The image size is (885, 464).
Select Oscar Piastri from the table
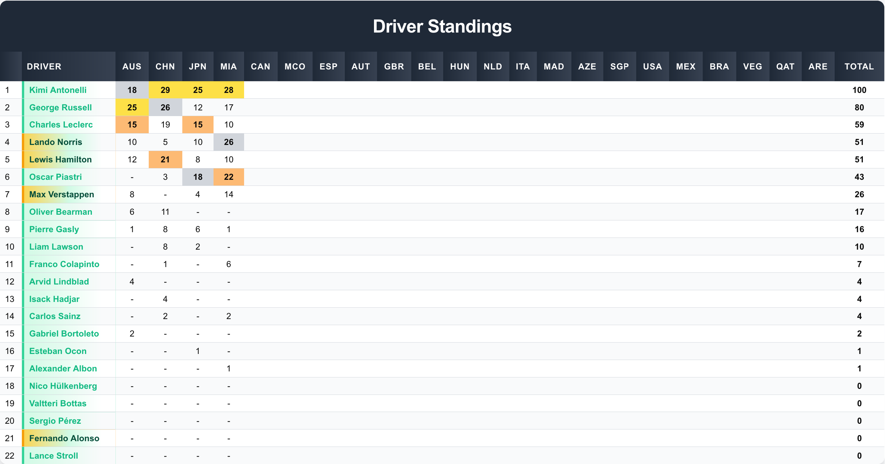[55, 177]
